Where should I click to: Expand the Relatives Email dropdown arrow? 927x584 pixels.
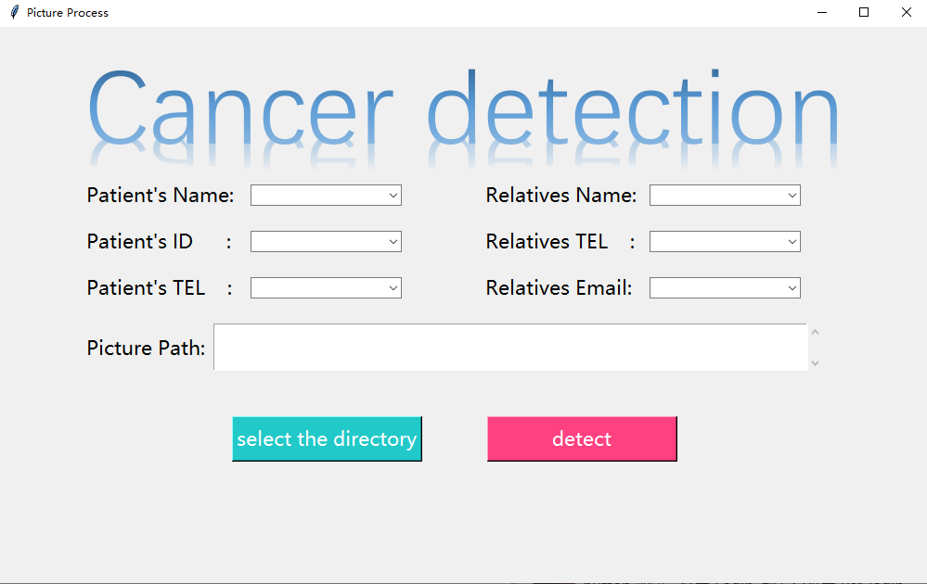792,288
